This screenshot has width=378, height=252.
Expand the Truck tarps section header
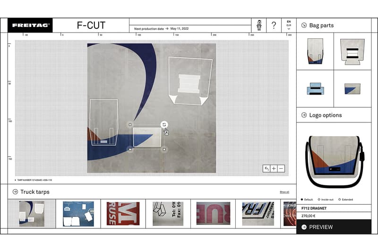[x=15, y=191]
